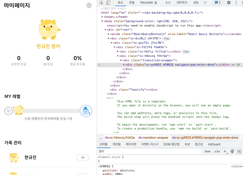Click the 2 messages issue badge

point(218,3)
